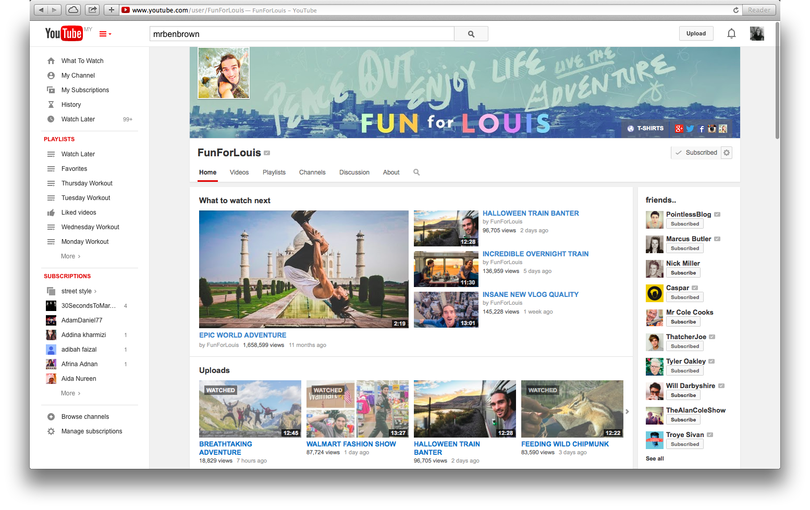Open EPIC WORLD ADVENTURE video link
Image resolution: width=810 pixels, height=510 pixels.
pos(243,335)
